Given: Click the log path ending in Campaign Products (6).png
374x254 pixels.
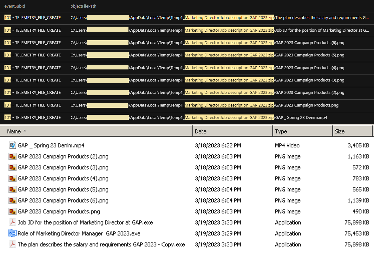Looking at the screenshot, I should click(207, 43).
